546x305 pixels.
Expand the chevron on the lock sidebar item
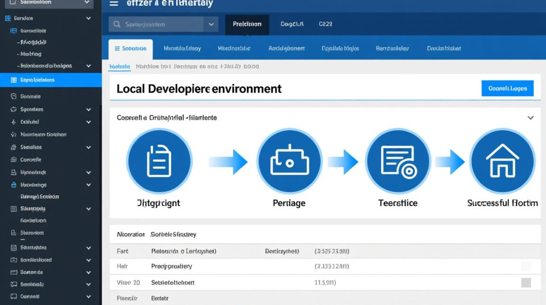(x=89, y=185)
